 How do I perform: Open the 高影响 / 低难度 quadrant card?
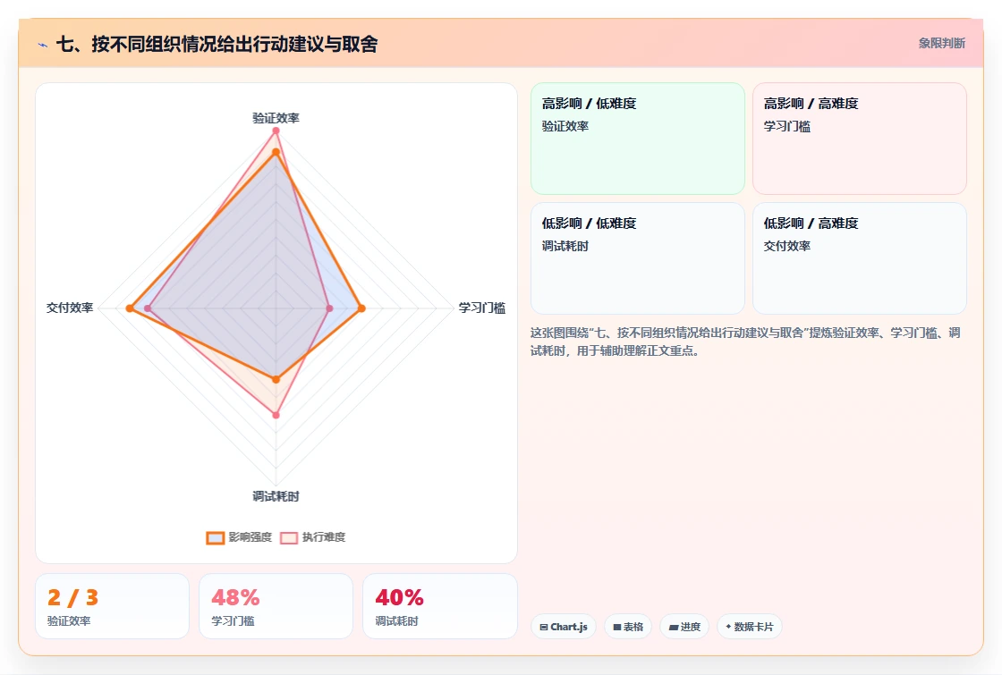coord(638,139)
